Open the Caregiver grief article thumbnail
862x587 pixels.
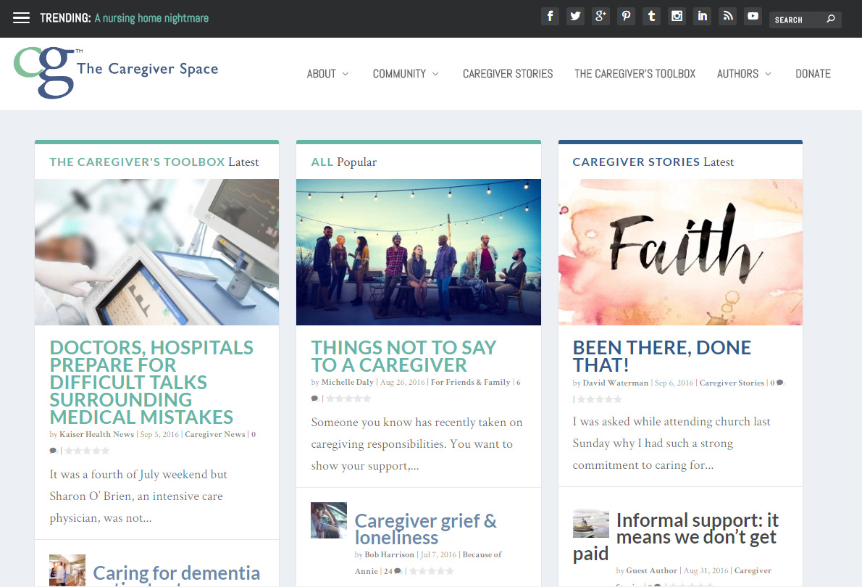329,520
